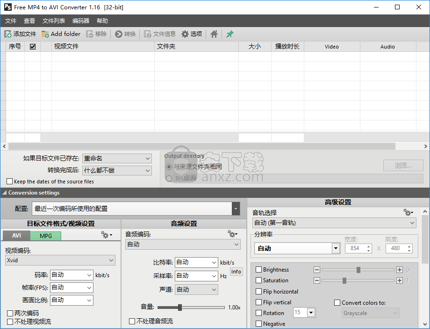Enable the Brightness checkbox
Screen dimensions: 430x329
[258, 270]
